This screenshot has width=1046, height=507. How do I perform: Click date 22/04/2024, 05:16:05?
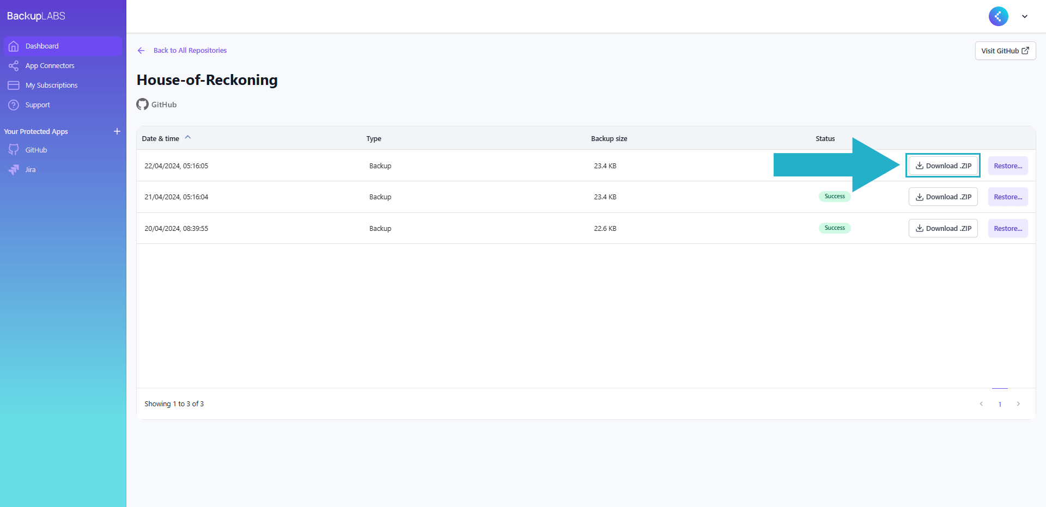coord(176,166)
